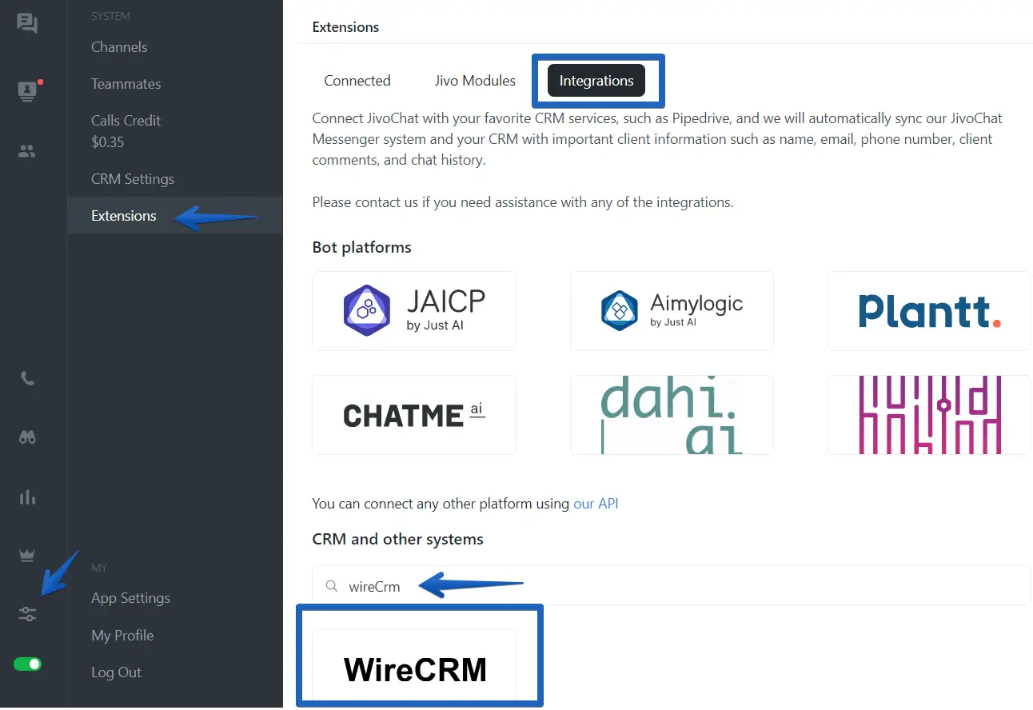Open the team members icon
Viewport: 1033px width, 710px height.
click(x=27, y=151)
